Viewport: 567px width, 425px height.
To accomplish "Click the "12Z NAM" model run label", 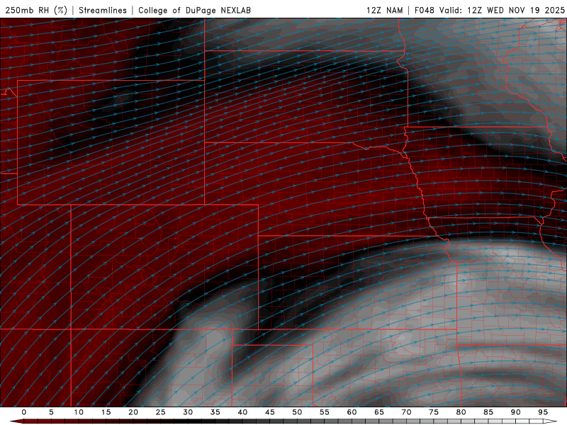I will pos(384,10).
